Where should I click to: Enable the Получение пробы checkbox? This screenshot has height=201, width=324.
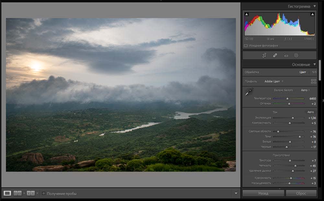pyautogui.click(x=44, y=193)
